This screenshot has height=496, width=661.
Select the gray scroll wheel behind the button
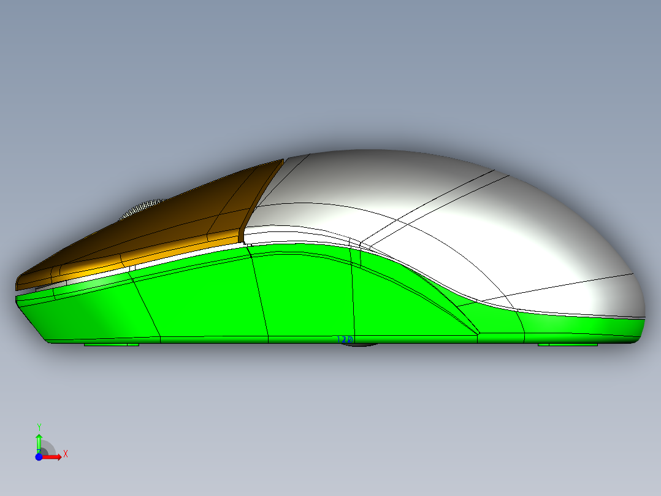[x=142, y=208]
